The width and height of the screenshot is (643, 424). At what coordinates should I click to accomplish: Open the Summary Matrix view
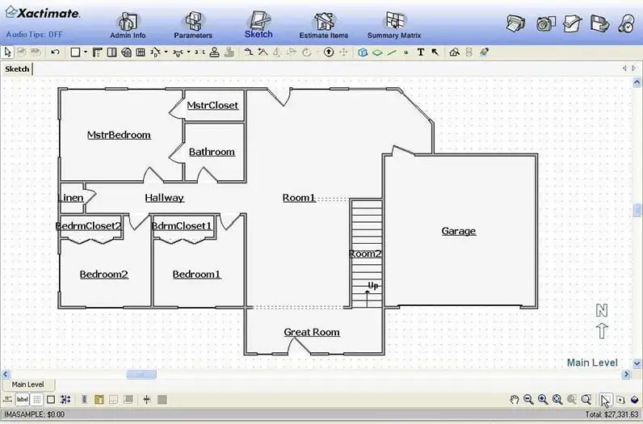[x=394, y=25]
